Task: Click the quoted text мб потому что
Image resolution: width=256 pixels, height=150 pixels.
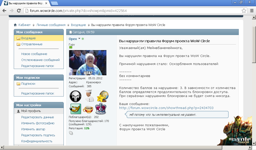Action: tap(162, 115)
